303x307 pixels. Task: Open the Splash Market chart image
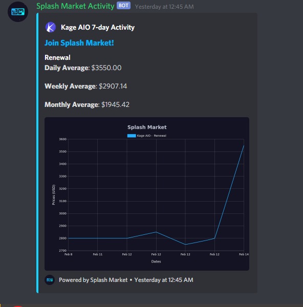pyautogui.click(x=147, y=194)
